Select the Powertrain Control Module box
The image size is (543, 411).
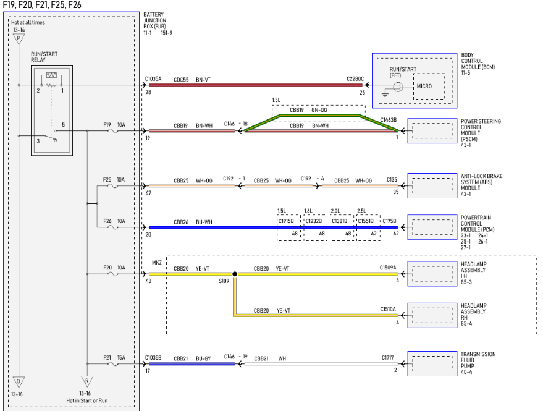[x=432, y=227]
